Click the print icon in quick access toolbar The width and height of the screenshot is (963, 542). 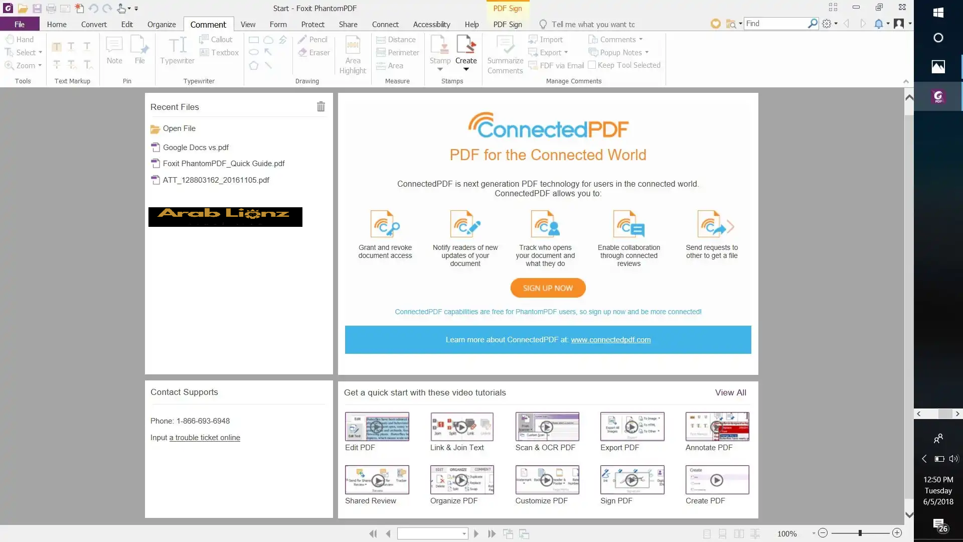(x=51, y=9)
